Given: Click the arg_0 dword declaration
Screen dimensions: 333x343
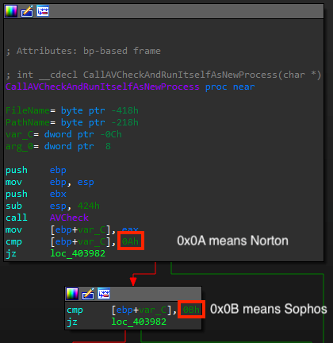Looking at the screenshot, I should point(58,146).
